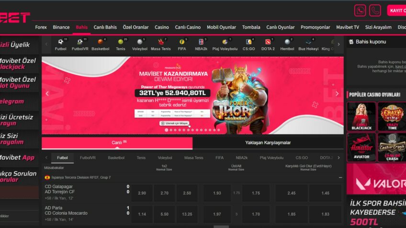Screen dimensions: 406x228
Task: Click the İzlemek için tıklayın banner button
Action: coord(174,123)
